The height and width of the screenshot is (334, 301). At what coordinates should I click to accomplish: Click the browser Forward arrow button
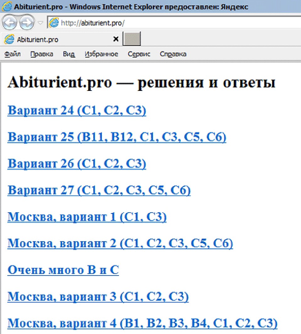click(x=27, y=22)
